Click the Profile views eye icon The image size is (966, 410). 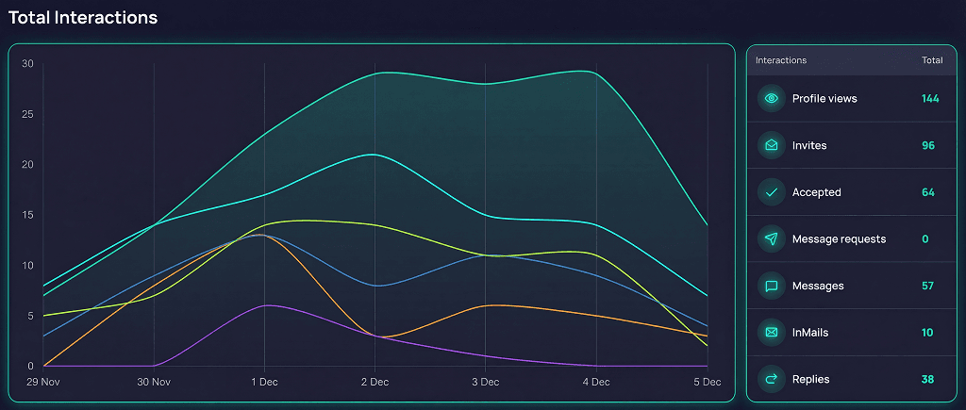[772, 99]
